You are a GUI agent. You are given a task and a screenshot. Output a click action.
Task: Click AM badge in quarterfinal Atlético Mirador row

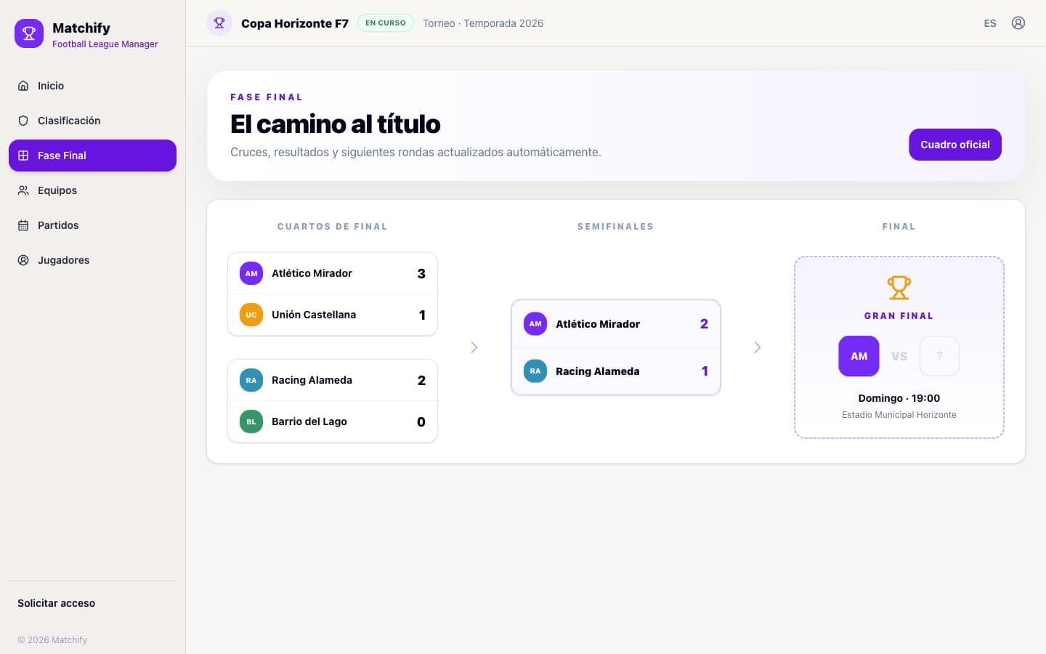click(251, 273)
